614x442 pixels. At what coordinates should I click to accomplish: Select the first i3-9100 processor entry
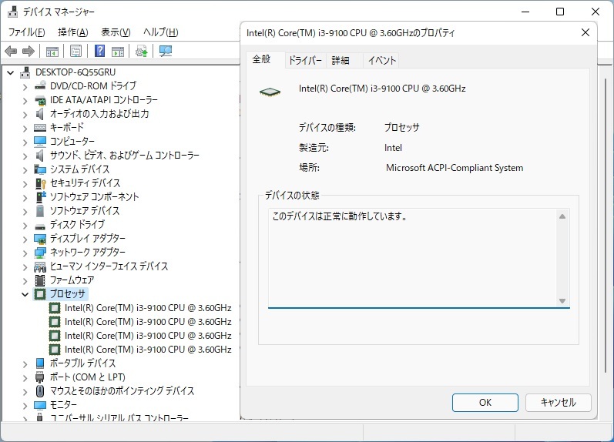(x=147, y=308)
